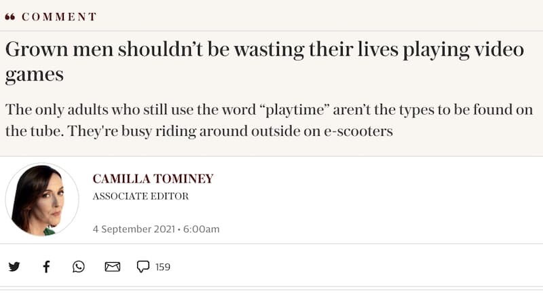Click the standfirst line ending with e-scooters

pos(199,131)
